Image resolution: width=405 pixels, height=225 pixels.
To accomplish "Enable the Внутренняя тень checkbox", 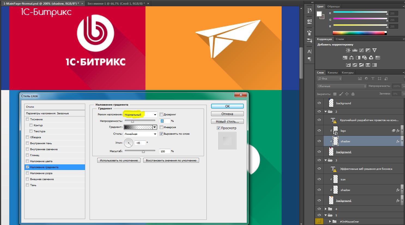I will coord(27,143).
